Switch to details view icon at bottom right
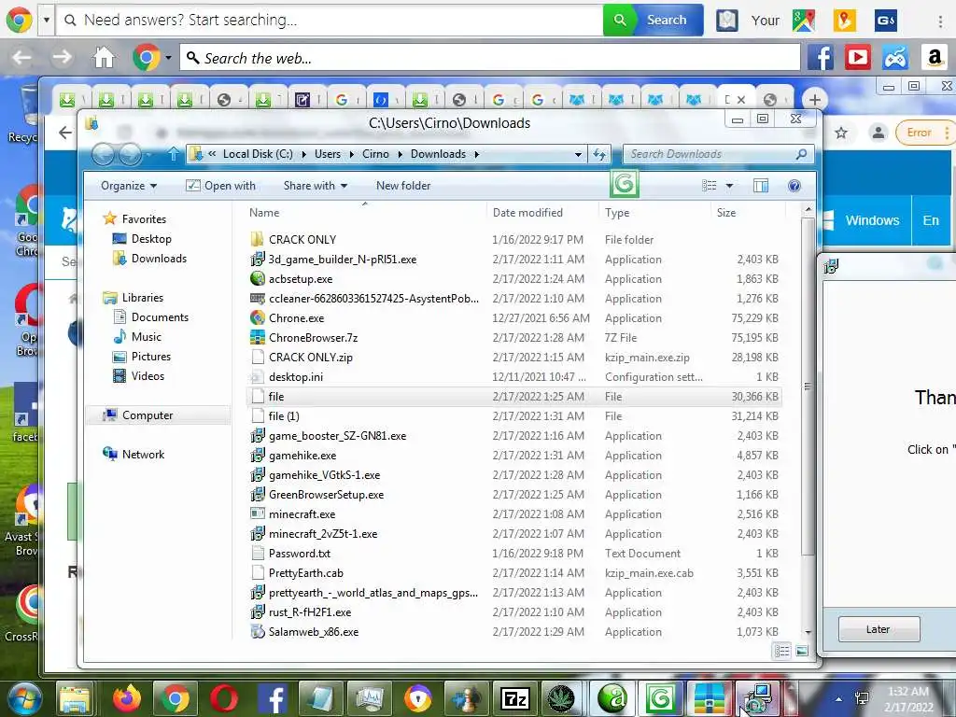The height and width of the screenshot is (717, 956). coord(781,651)
